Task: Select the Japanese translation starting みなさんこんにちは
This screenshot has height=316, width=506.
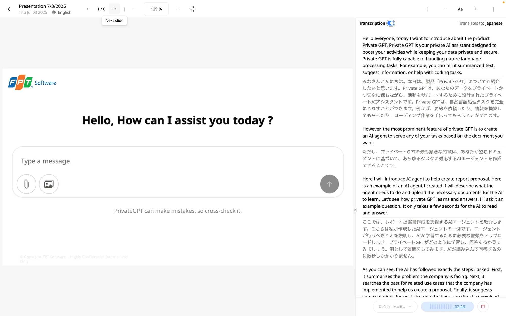Action: (433, 98)
